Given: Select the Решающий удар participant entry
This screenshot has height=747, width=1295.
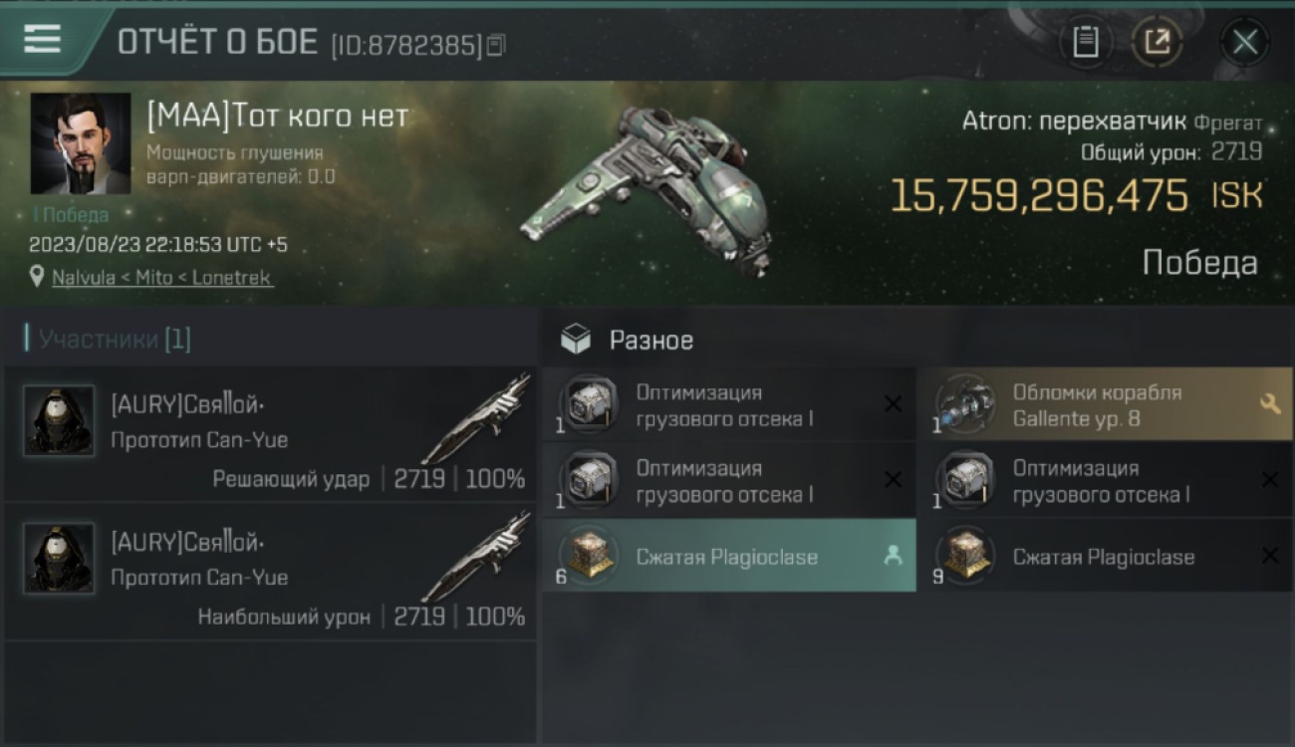Looking at the screenshot, I should pyautogui.click(x=270, y=433).
